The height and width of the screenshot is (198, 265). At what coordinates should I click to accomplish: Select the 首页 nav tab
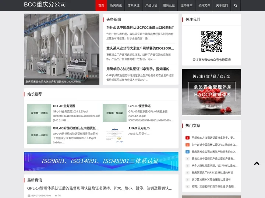click(x=101, y=5)
